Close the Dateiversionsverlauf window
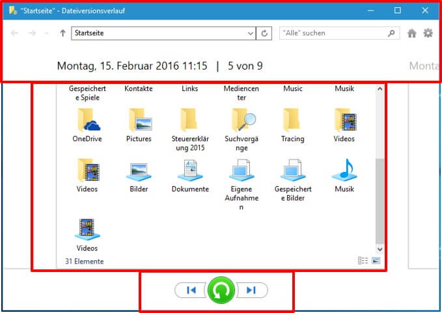The height and width of the screenshot is (313, 442). [425, 10]
